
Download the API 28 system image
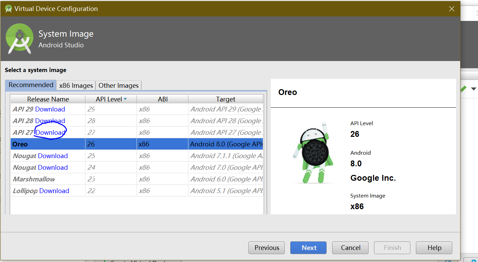click(x=50, y=121)
